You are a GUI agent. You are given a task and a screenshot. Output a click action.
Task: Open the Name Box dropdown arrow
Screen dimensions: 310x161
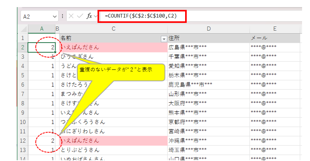point(55,17)
